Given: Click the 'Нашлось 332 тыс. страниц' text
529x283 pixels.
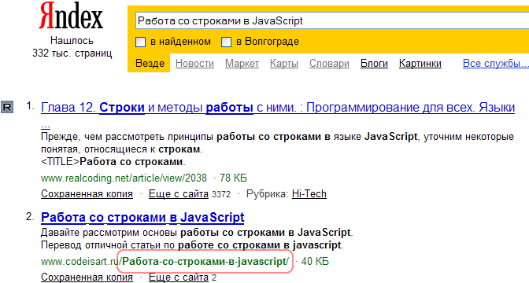Looking at the screenshot, I should pos(72,47).
